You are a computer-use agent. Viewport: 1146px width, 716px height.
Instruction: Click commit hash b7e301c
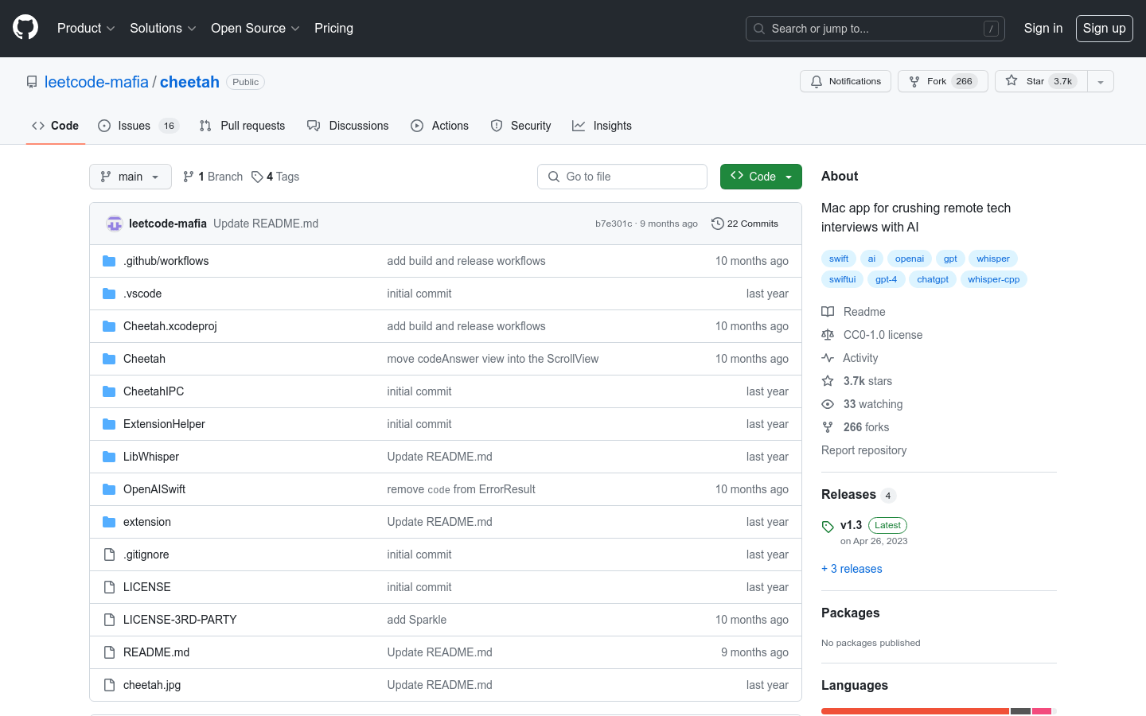[614, 224]
